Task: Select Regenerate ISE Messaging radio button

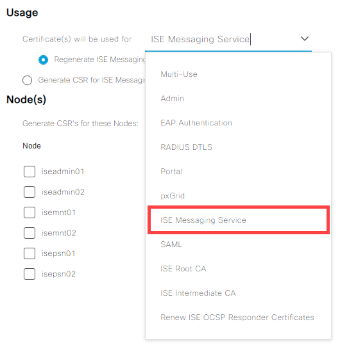Action: pos(43,60)
